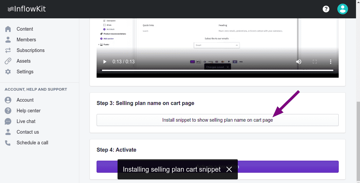Click the Live chat bubble icon
360x183 pixels.
tap(8, 121)
